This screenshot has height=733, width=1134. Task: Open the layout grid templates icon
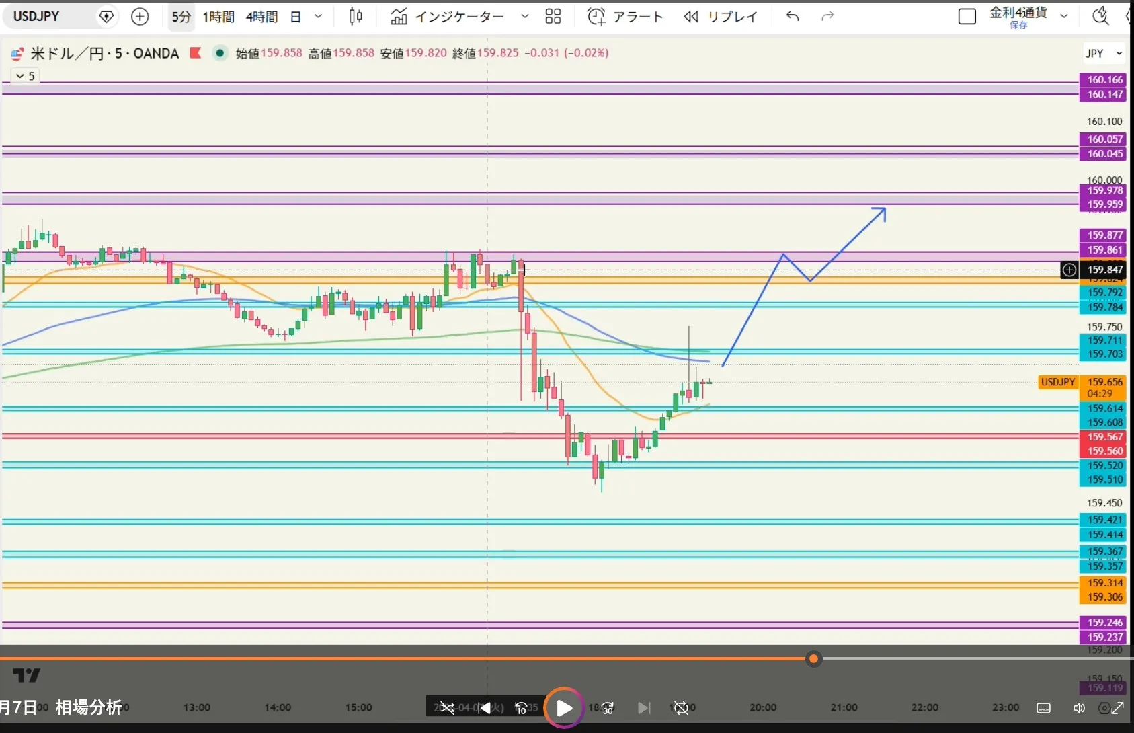[x=553, y=17]
